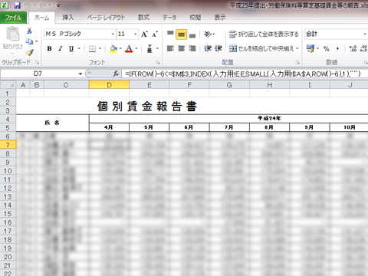
Task: Click the 氏名 header cell
Action: pyautogui.click(x=52, y=123)
